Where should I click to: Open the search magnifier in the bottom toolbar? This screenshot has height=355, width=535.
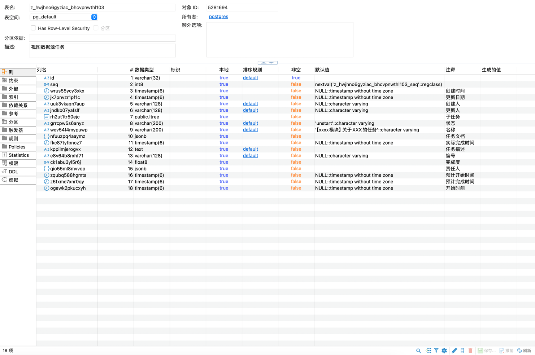[418, 350]
